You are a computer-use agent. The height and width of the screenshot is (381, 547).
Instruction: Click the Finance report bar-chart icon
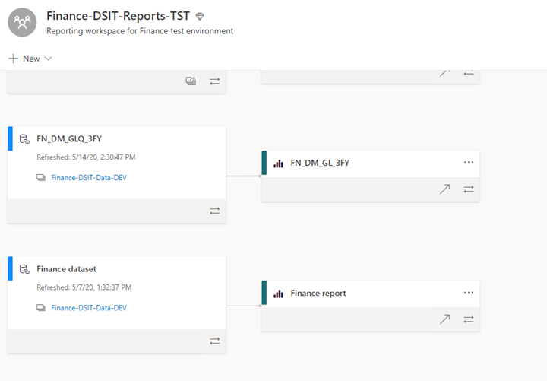tap(278, 294)
